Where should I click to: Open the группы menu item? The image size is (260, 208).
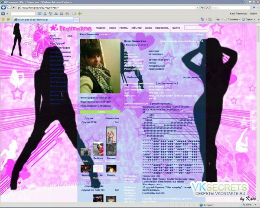[x=124, y=28]
